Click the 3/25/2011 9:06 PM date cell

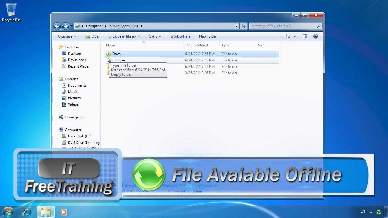click(200, 73)
